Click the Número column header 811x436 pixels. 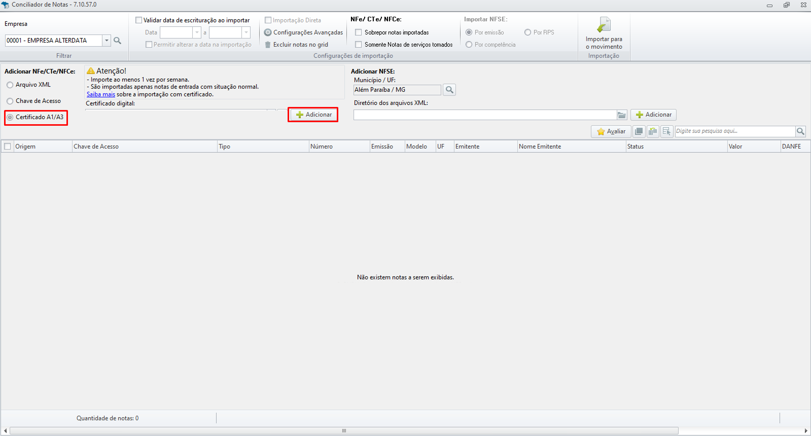coord(339,147)
